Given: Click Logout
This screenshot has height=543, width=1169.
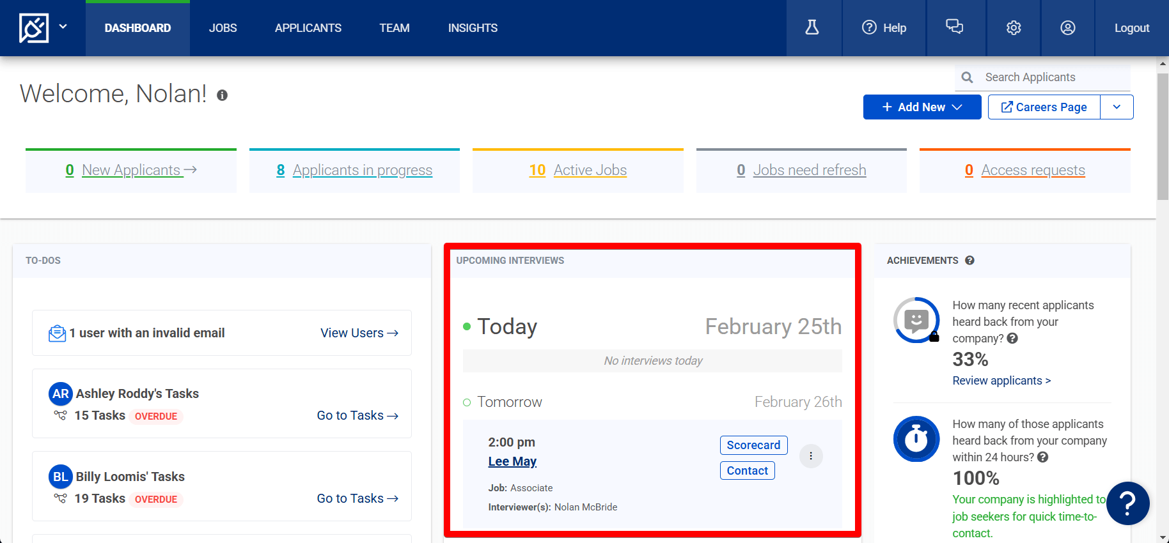Looking at the screenshot, I should (x=1132, y=28).
